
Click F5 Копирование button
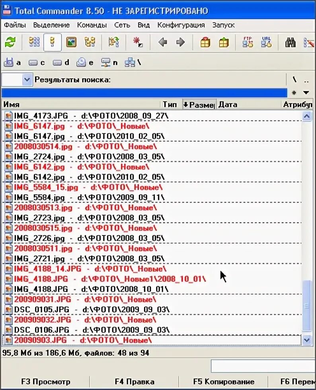[x=223, y=382]
